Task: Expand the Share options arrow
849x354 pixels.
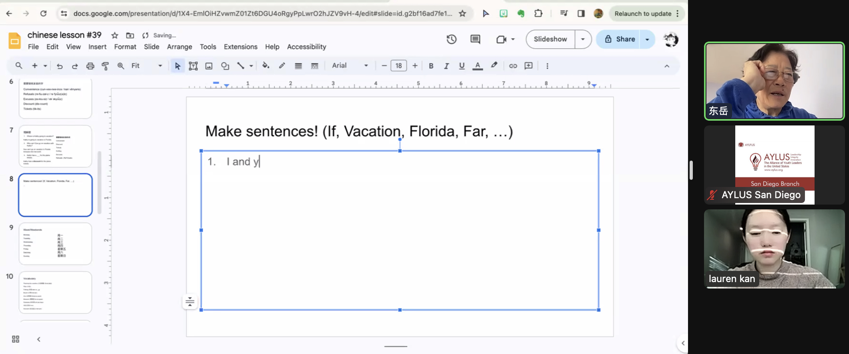Action: pyautogui.click(x=647, y=39)
